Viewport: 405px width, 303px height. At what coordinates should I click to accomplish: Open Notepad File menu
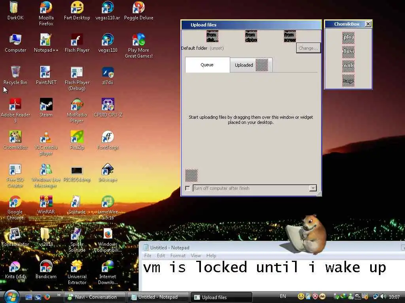point(148,256)
